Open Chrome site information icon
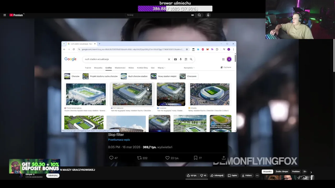The width and height of the screenshot is (335, 188). click(x=79, y=49)
